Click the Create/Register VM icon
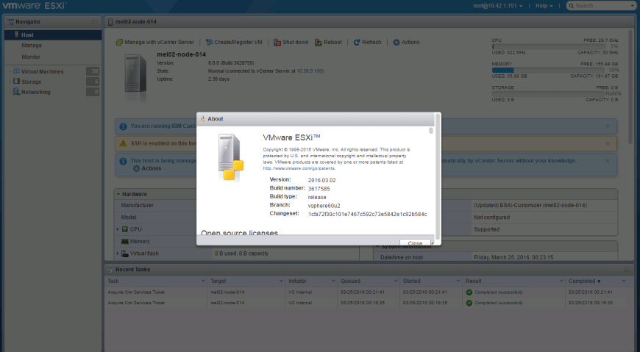The image size is (640, 352). [x=209, y=42]
